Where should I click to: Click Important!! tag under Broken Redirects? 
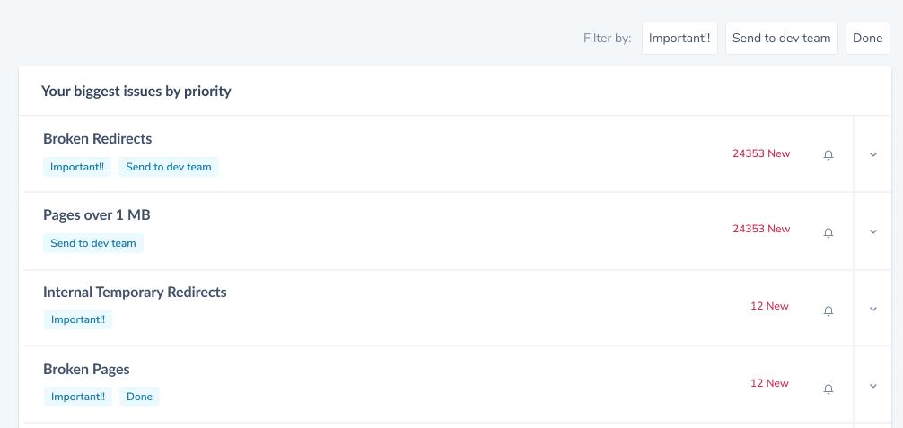[77, 167]
